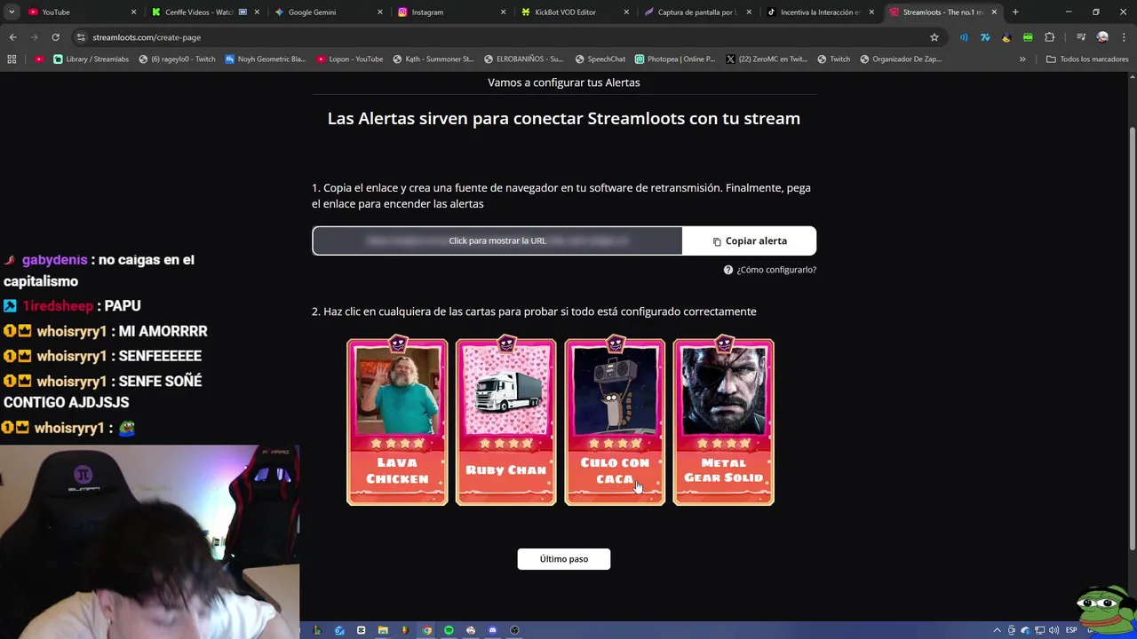Test the Culo con Caca card
Viewport: 1137px width, 639px height.
tap(615, 422)
